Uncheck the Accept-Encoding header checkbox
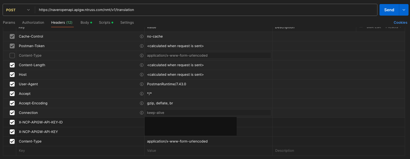 (x=12, y=103)
